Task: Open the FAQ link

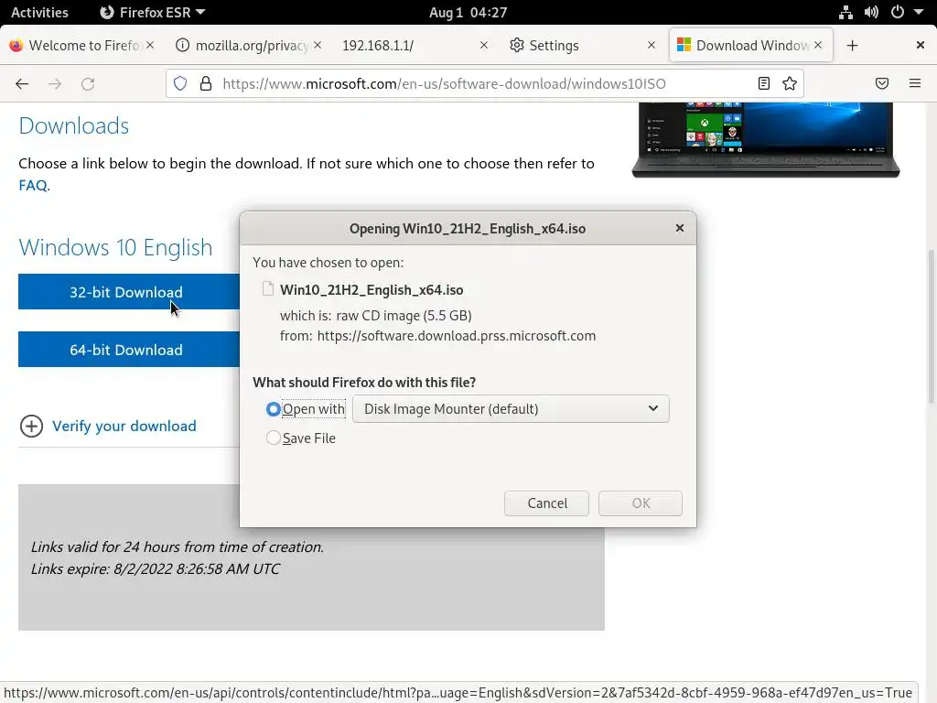Action: pos(33,185)
